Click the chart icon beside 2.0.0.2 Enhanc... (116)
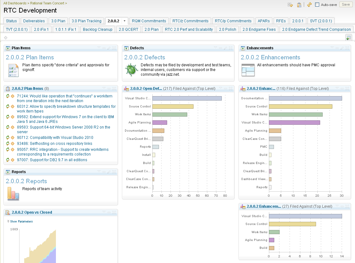 coord(243,89)
